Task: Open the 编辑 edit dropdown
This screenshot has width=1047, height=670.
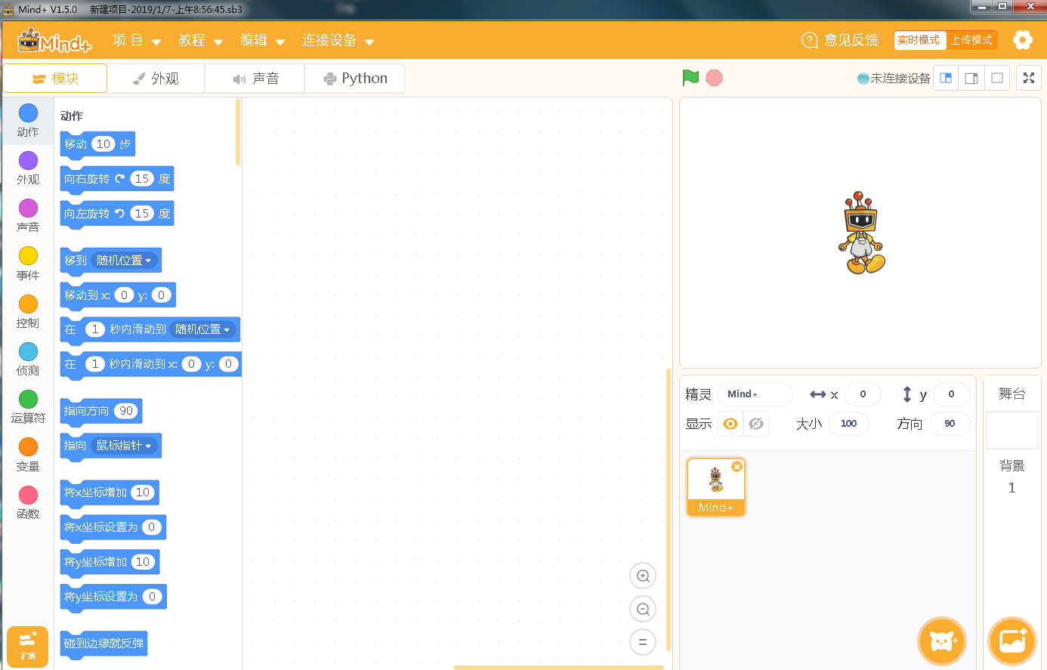Action: click(262, 41)
